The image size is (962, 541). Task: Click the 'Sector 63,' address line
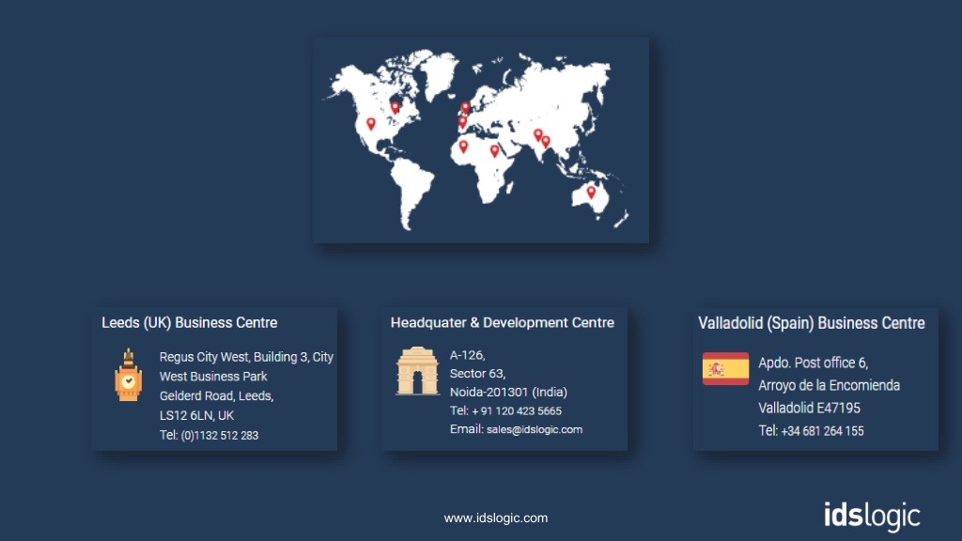click(478, 374)
